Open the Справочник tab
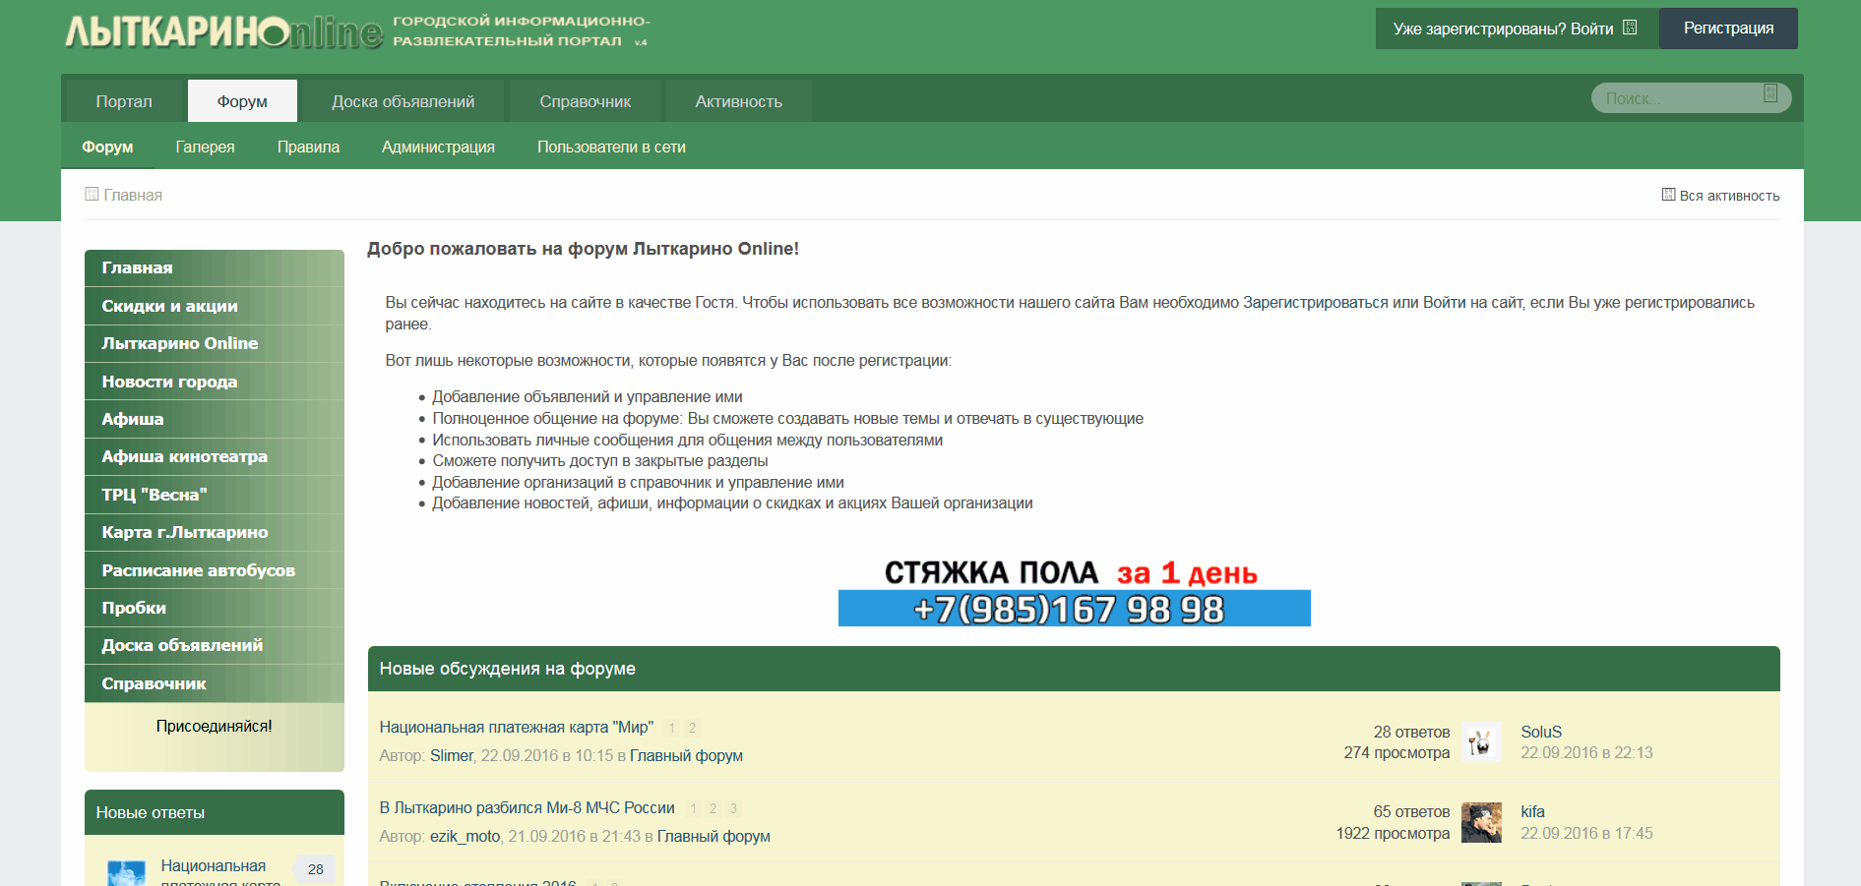 coord(586,101)
